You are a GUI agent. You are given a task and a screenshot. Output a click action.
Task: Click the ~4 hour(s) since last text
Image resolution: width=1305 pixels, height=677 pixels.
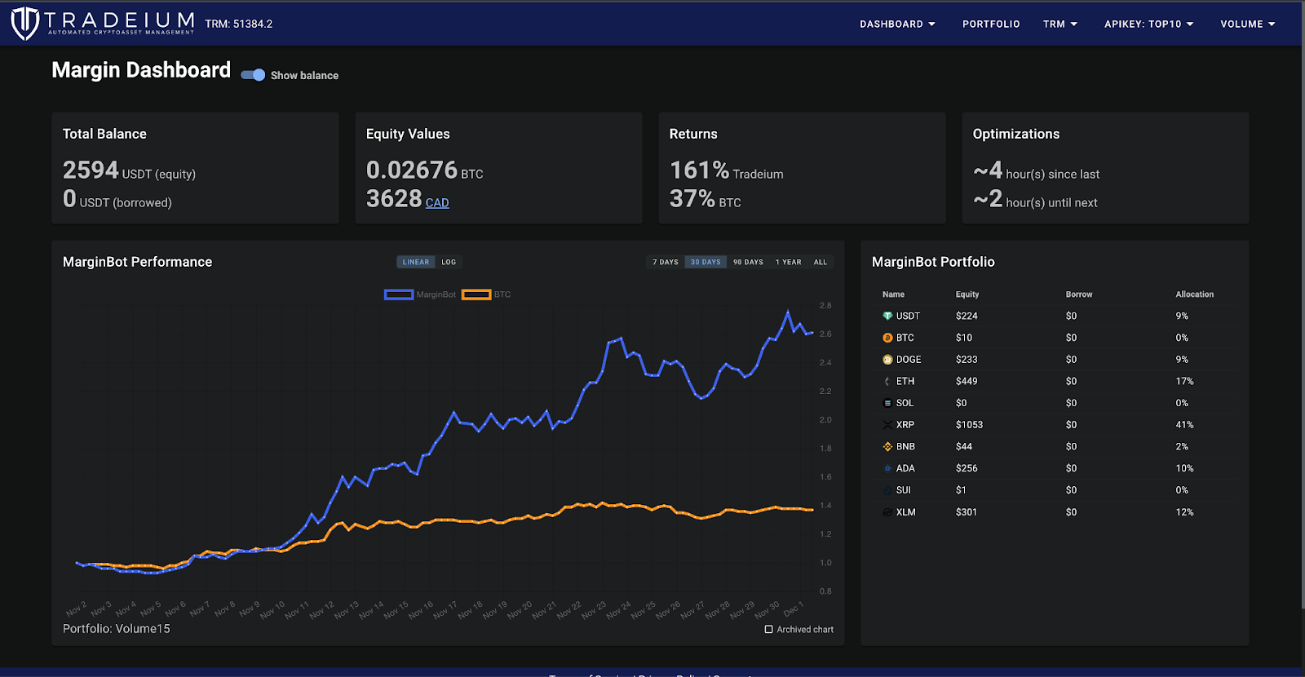click(1036, 170)
